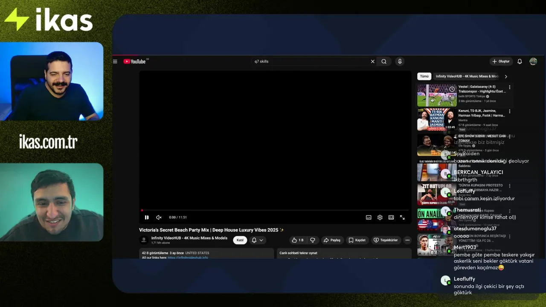
Task: Click the beIN SPORTS Türkiye channel name
Action: (x=472, y=96)
